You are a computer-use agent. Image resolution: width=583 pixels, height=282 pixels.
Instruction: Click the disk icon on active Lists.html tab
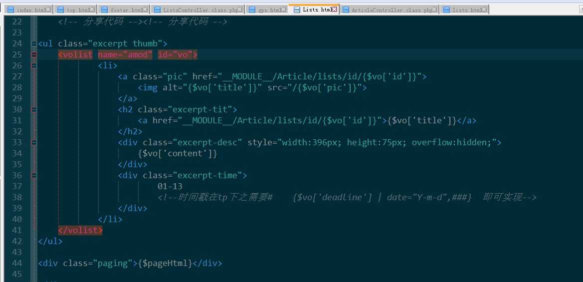tap(297, 9)
